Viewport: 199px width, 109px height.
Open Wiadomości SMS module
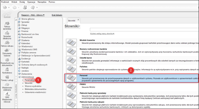[29, 50]
